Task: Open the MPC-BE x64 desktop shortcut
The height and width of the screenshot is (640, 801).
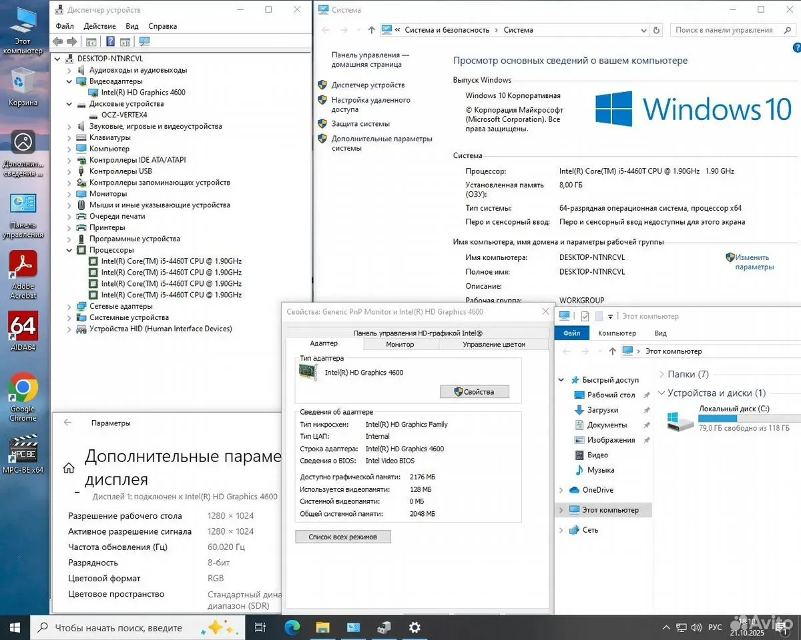Action: (x=23, y=454)
